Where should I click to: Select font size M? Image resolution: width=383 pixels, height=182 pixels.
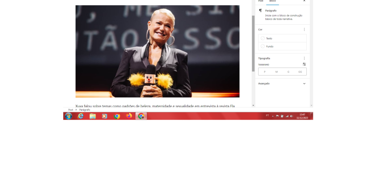click(276, 72)
